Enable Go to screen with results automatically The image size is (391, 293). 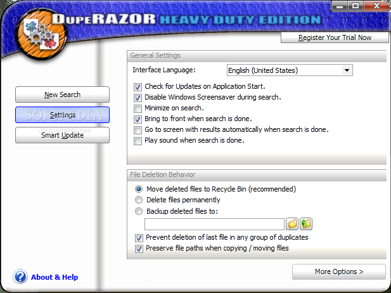138,130
